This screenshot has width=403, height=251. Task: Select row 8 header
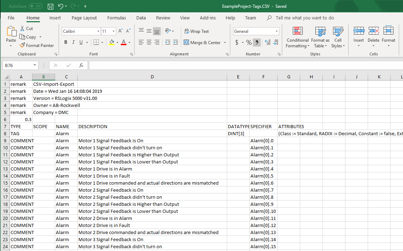point(5,133)
